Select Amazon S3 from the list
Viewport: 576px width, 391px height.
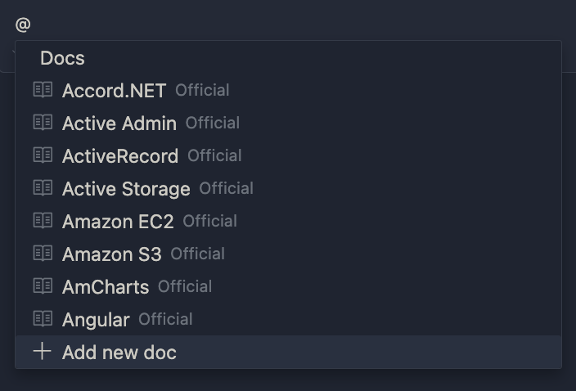point(288,254)
